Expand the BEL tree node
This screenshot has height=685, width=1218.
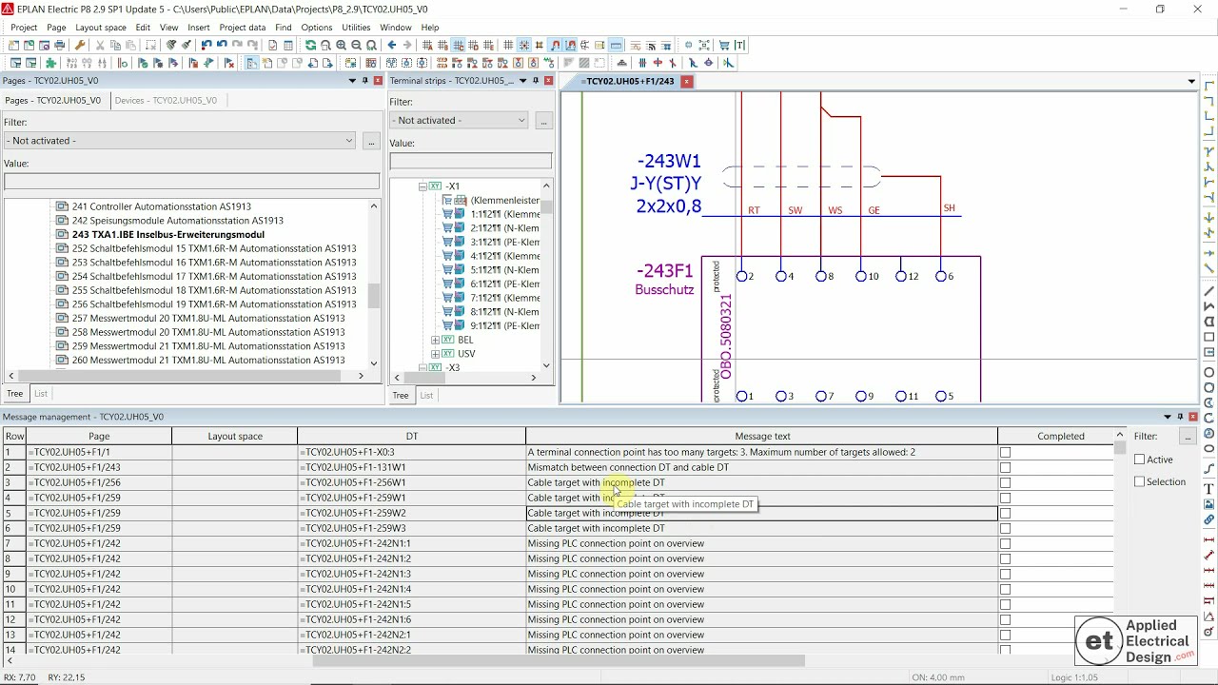(x=436, y=340)
